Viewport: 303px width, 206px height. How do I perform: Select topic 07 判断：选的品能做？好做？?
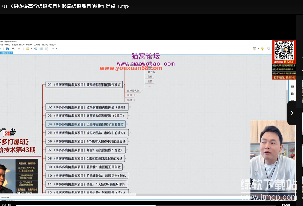click(x=86, y=150)
